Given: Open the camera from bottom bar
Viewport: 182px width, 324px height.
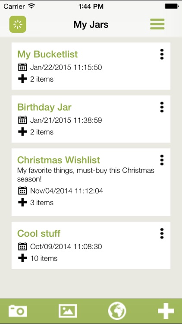Looking at the screenshot, I should point(18,311).
